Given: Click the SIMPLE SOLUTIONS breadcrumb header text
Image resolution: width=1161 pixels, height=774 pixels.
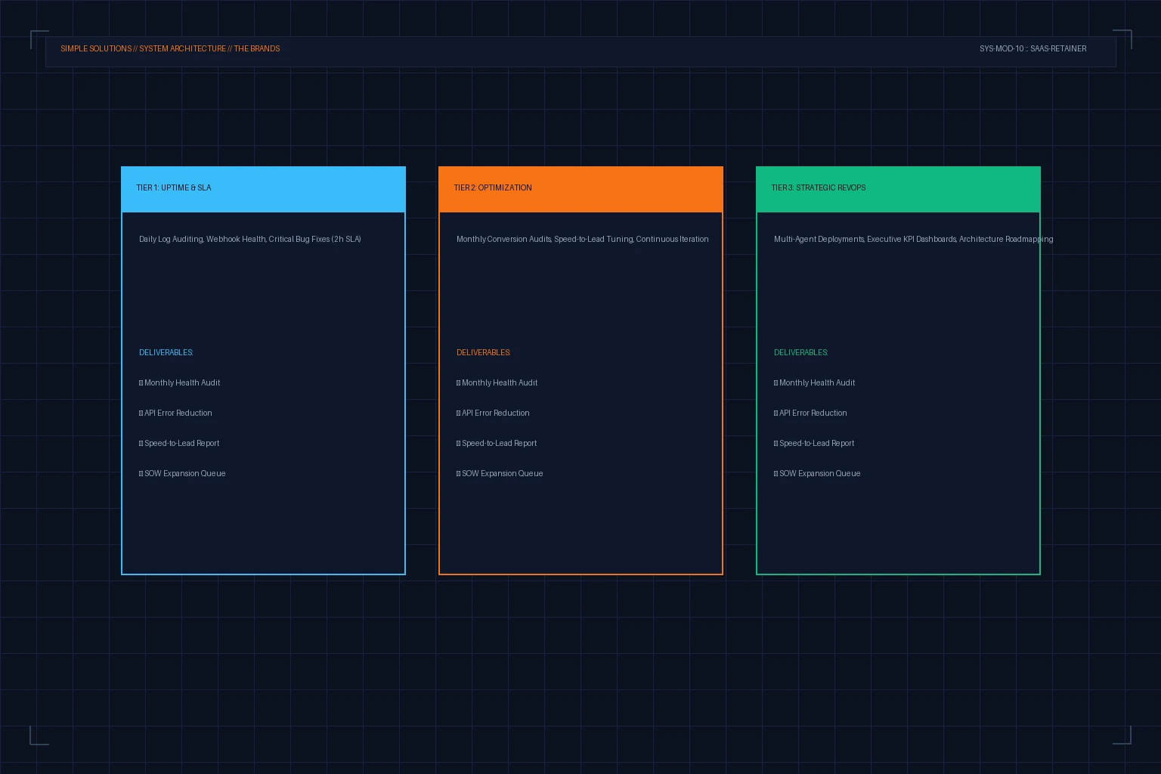Looking at the screenshot, I should click(x=170, y=48).
